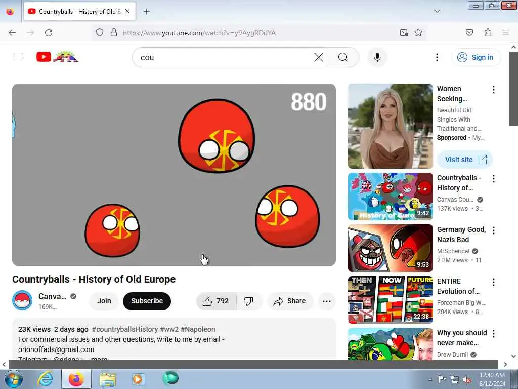Visit site of sponsored ad

pyautogui.click(x=465, y=160)
